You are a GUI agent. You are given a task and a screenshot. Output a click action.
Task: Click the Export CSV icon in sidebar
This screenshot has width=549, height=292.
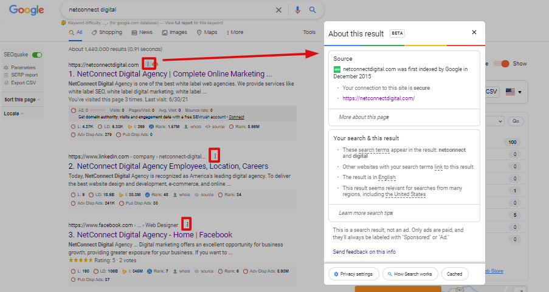click(6, 83)
